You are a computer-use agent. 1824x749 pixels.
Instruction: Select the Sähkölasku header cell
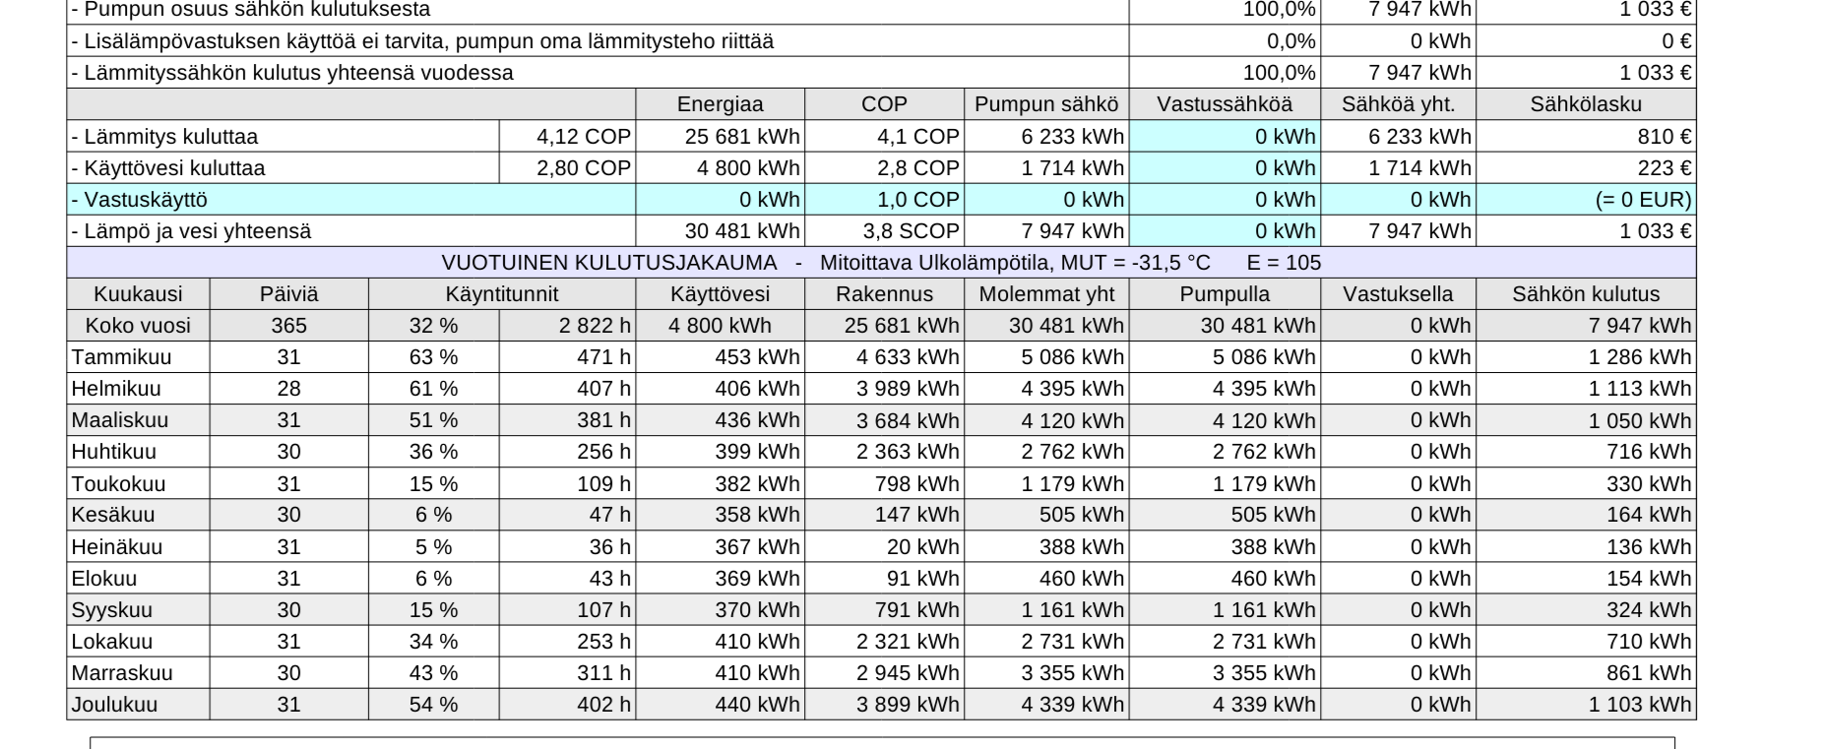click(1585, 105)
